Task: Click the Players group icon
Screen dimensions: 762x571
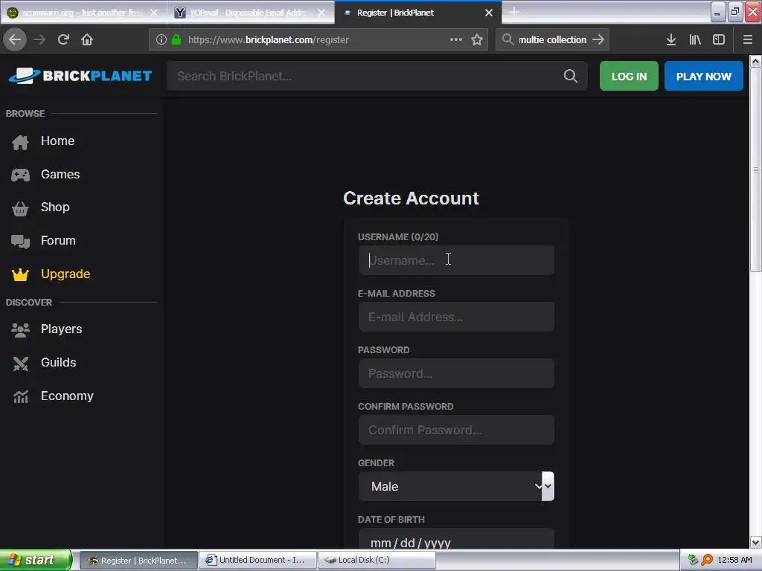Action: pyautogui.click(x=20, y=329)
